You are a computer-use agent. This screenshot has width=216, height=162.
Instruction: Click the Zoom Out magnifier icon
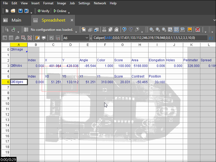(158, 30)
